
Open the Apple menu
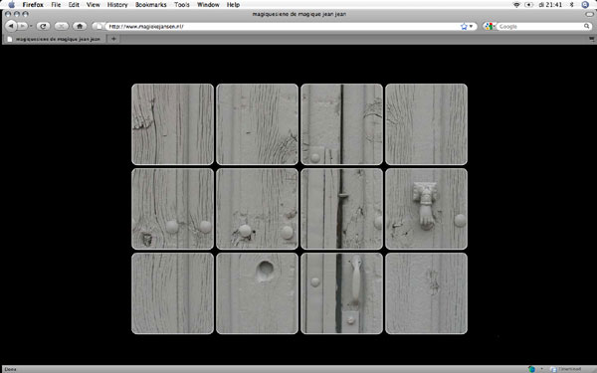click(x=11, y=5)
